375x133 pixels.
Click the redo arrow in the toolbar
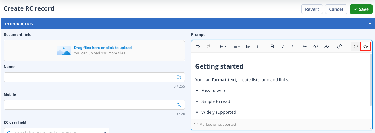click(x=208, y=46)
